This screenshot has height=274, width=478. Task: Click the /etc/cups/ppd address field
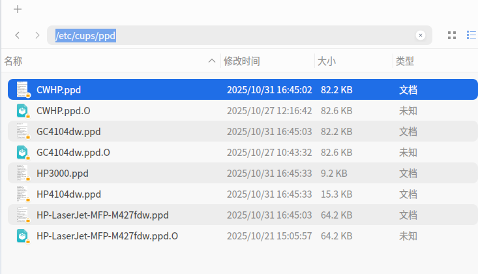239,35
